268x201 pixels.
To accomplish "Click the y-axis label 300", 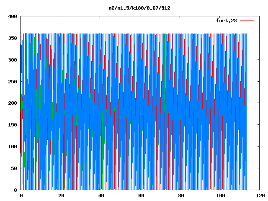I will pos(13,60).
